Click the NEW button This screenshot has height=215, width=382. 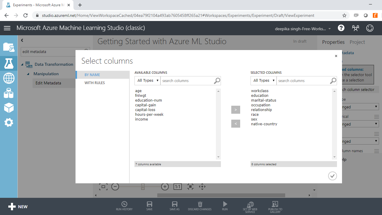click(17, 207)
